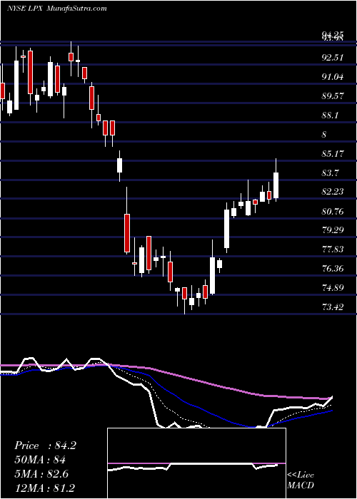The width and height of the screenshot is (357, 499).
Task: Click inside the MACD inset chart box
Action: [x=196, y=463]
